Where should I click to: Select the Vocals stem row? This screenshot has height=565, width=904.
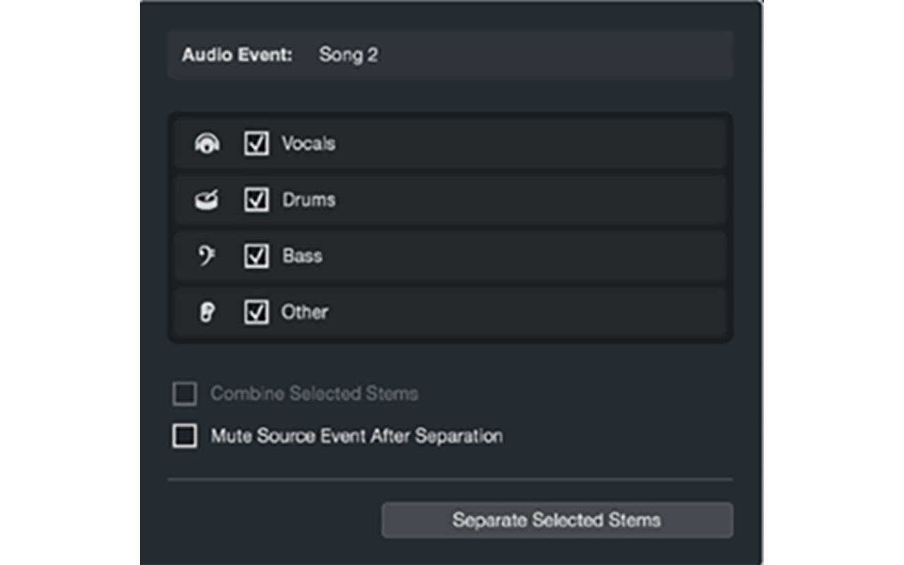(449, 143)
